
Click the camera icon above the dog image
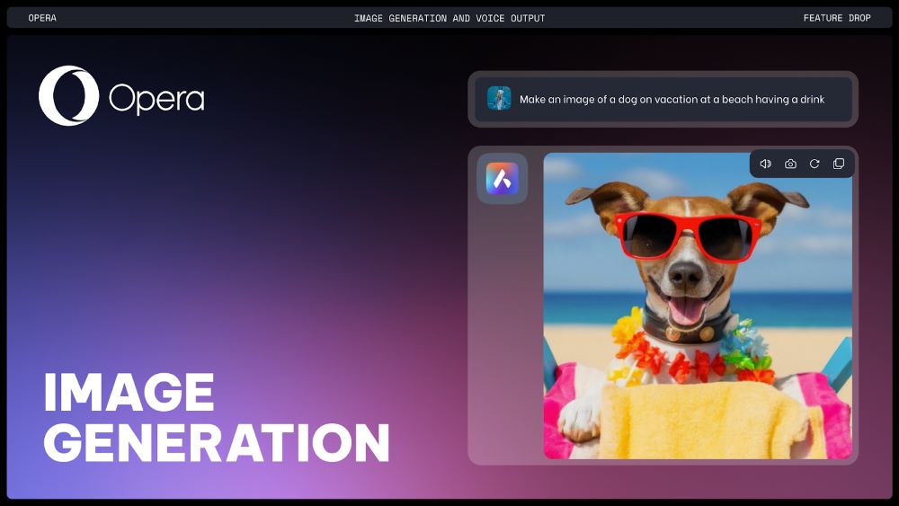click(790, 164)
